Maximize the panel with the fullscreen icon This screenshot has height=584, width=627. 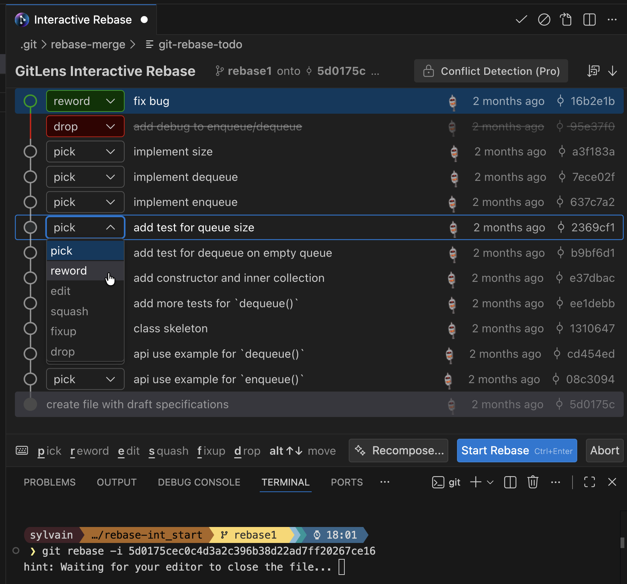click(x=589, y=482)
